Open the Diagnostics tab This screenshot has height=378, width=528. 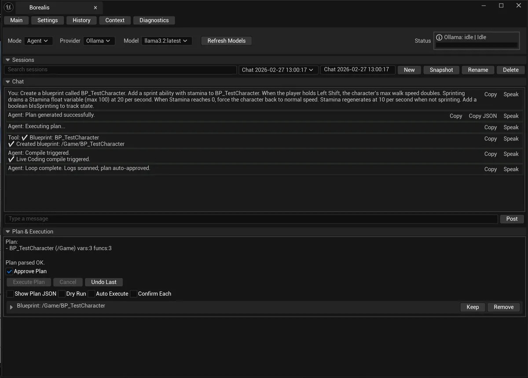(x=154, y=20)
